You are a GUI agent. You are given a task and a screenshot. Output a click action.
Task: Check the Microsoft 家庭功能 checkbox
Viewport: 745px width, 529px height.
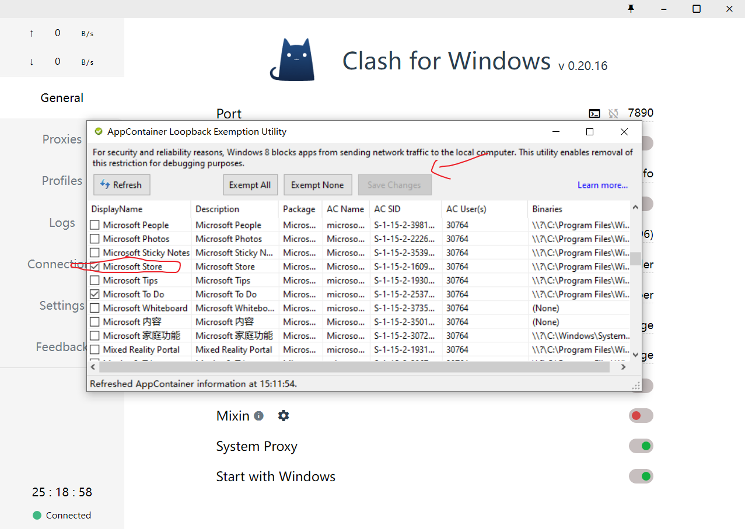coord(95,336)
